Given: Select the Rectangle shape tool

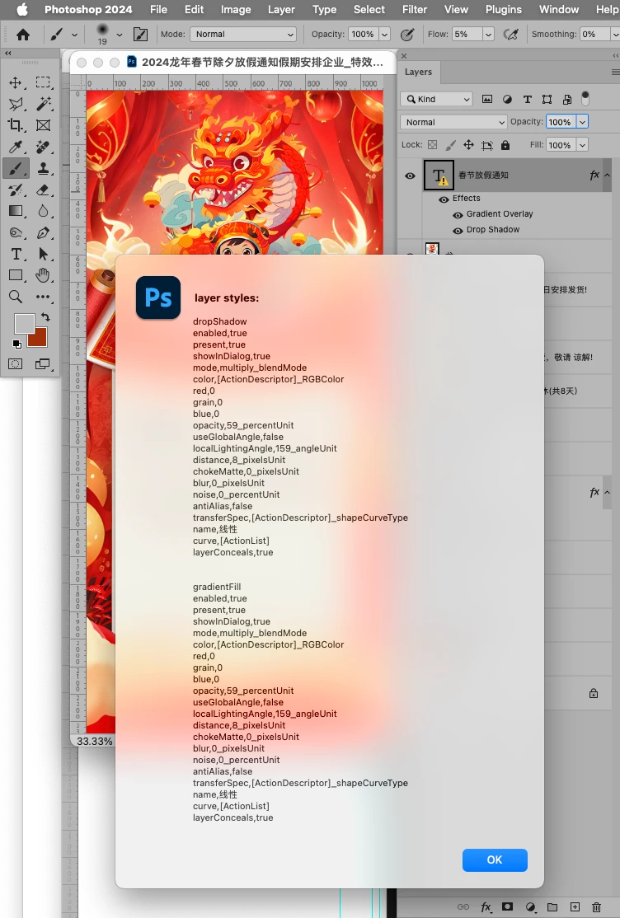Looking at the screenshot, I should click(16, 275).
